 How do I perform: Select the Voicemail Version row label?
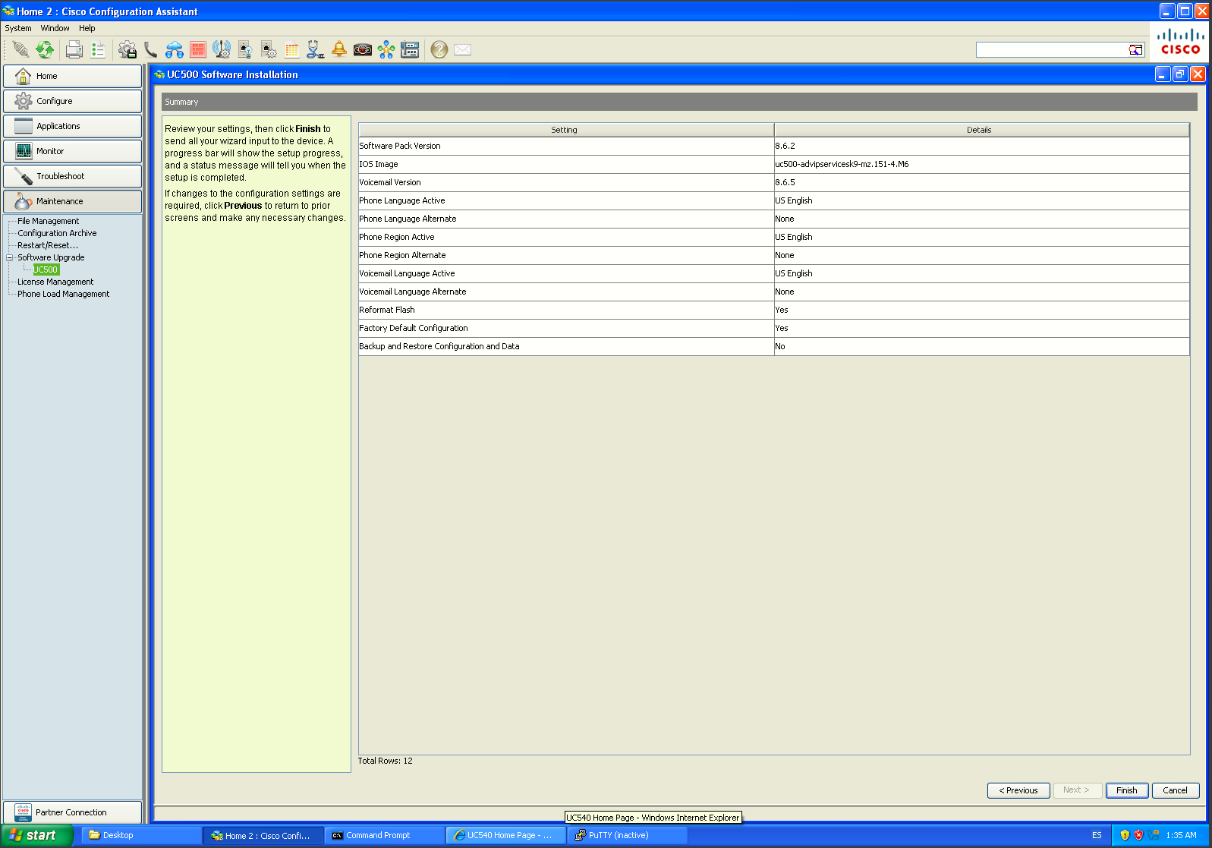point(390,182)
